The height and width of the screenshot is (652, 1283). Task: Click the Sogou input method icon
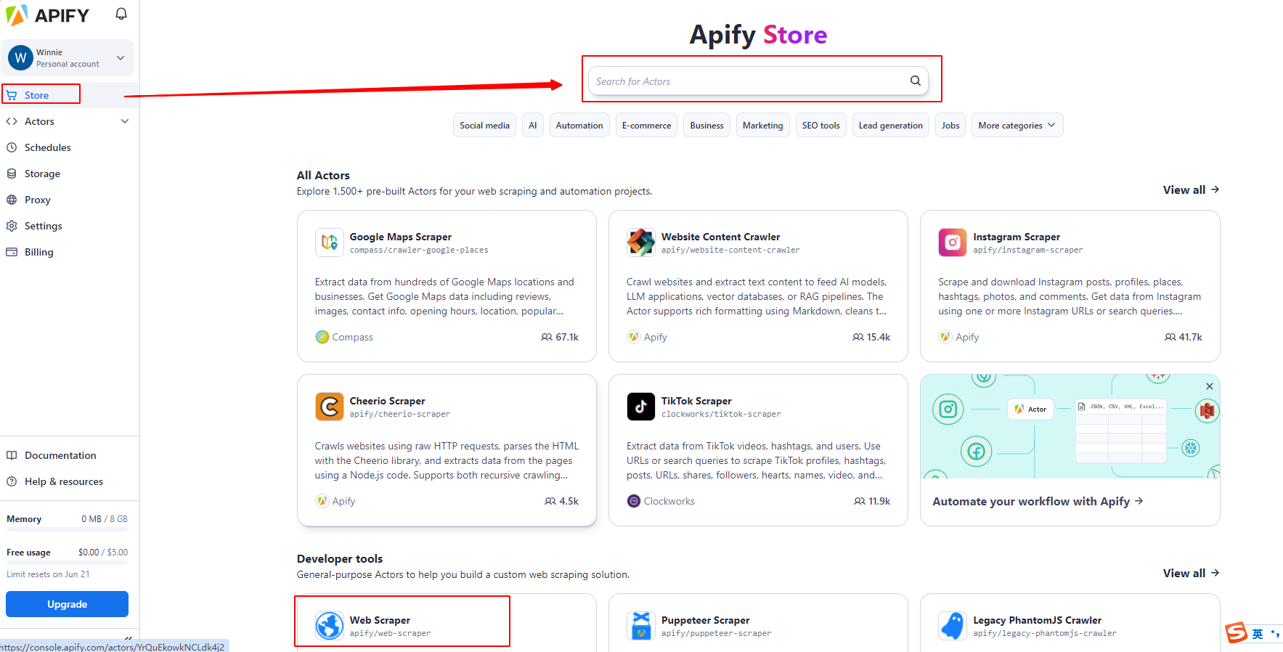[x=1237, y=633]
